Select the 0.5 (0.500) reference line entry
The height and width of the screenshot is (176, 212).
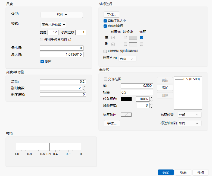(187, 79)
